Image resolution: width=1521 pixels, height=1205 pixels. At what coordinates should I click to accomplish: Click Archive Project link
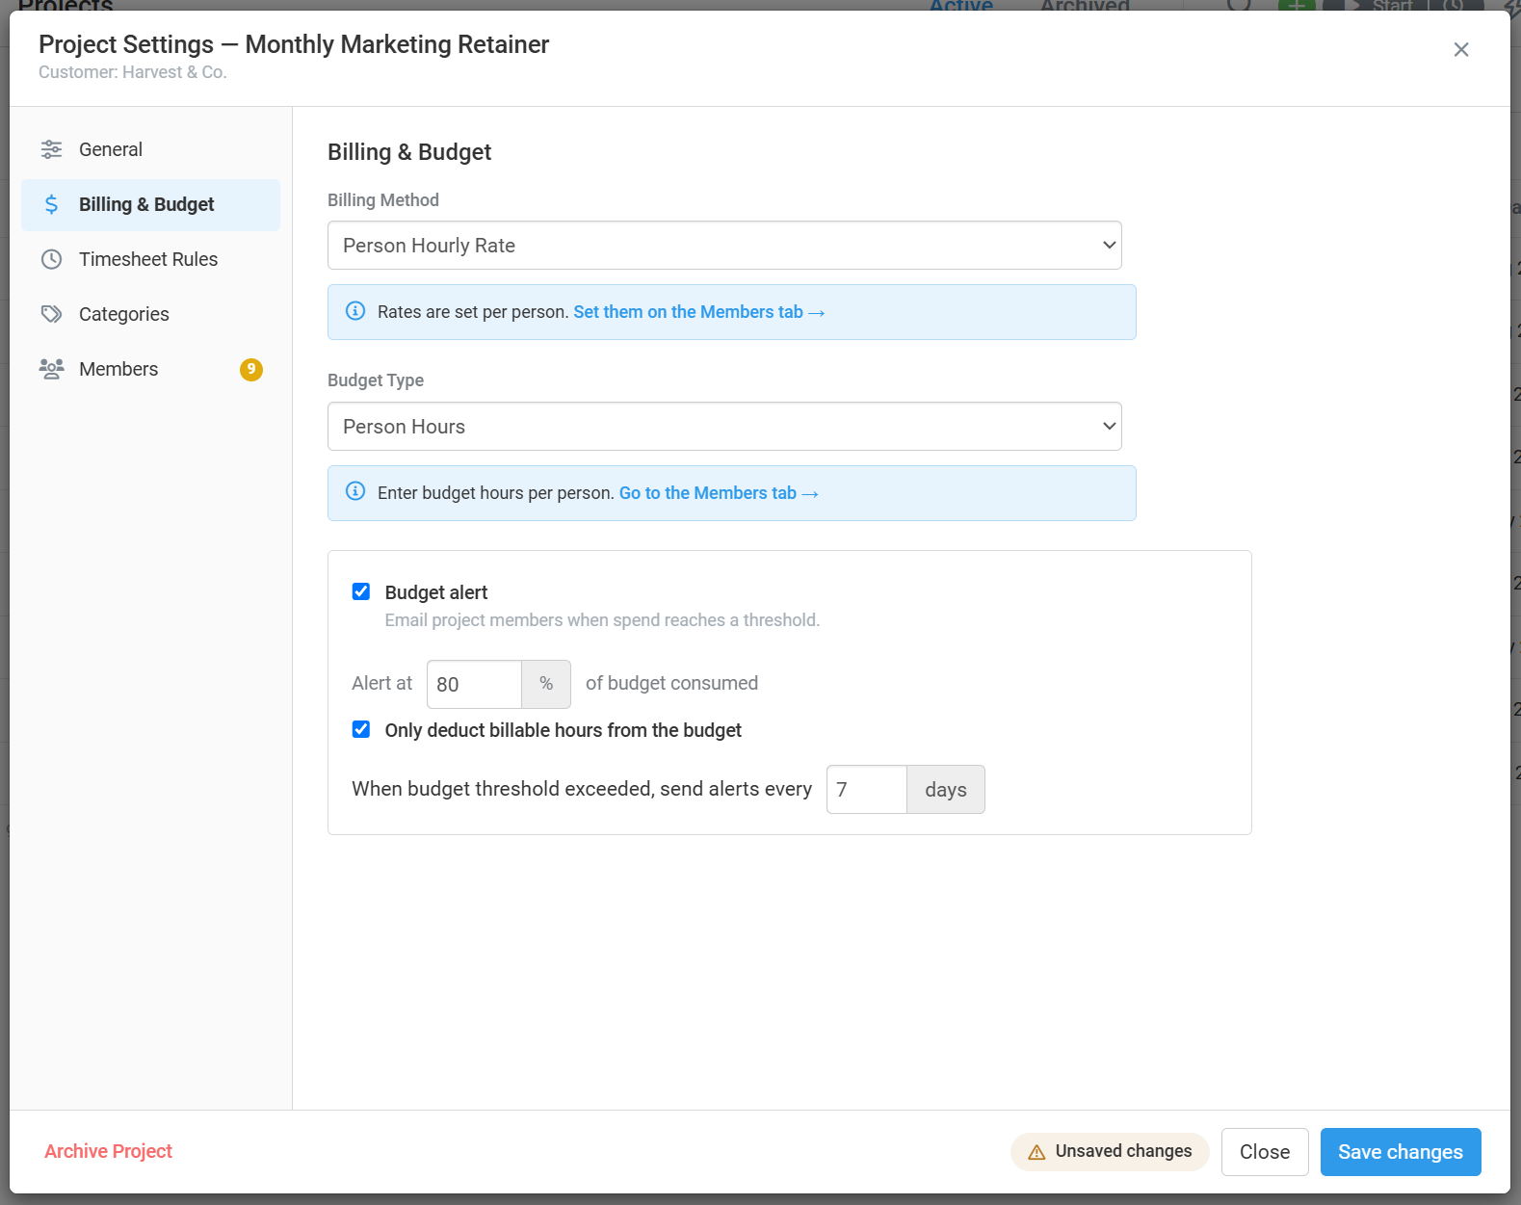click(x=108, y=1151)
